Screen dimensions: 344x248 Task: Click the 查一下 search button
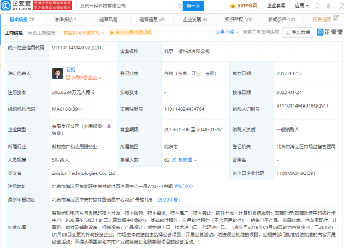point(193,6)
